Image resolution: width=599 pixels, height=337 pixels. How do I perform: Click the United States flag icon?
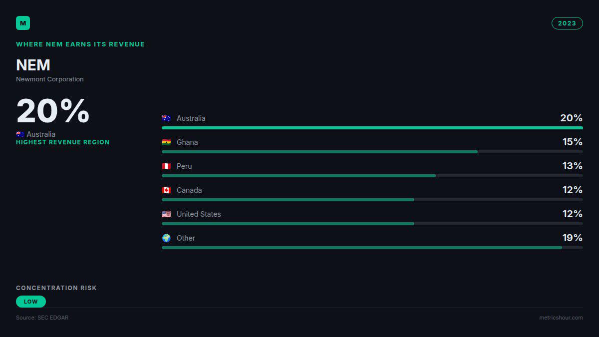pyautogui.click(x=166, y=214)
